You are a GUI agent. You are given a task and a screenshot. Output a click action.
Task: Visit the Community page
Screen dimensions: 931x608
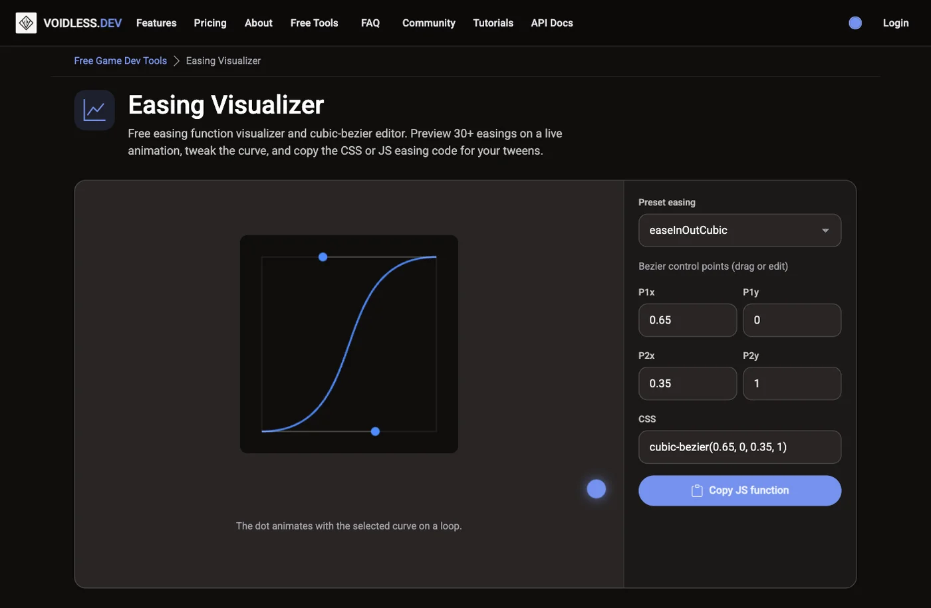coord(429,23)
